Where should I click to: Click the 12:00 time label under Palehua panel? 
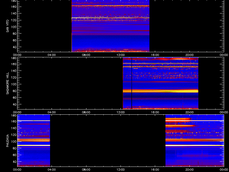[121, 170]
